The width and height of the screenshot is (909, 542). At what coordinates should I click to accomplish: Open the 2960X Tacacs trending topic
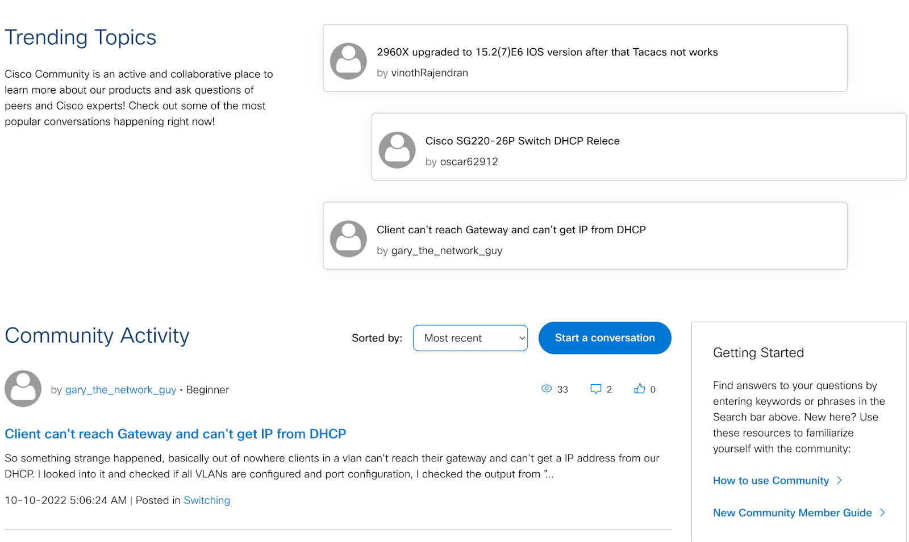point(547,52)
